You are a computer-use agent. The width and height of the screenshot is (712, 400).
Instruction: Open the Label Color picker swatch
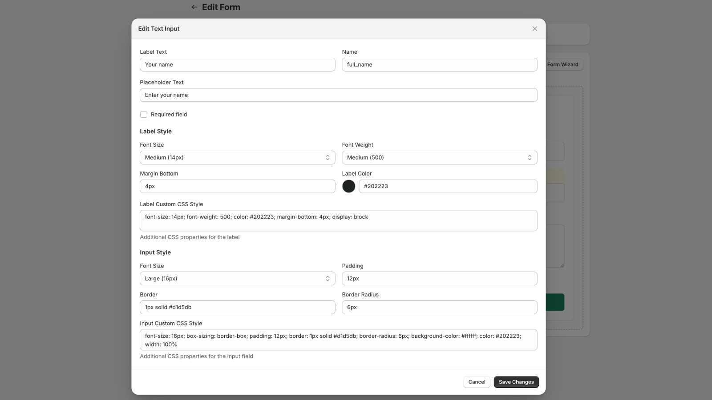coord(349,186)
